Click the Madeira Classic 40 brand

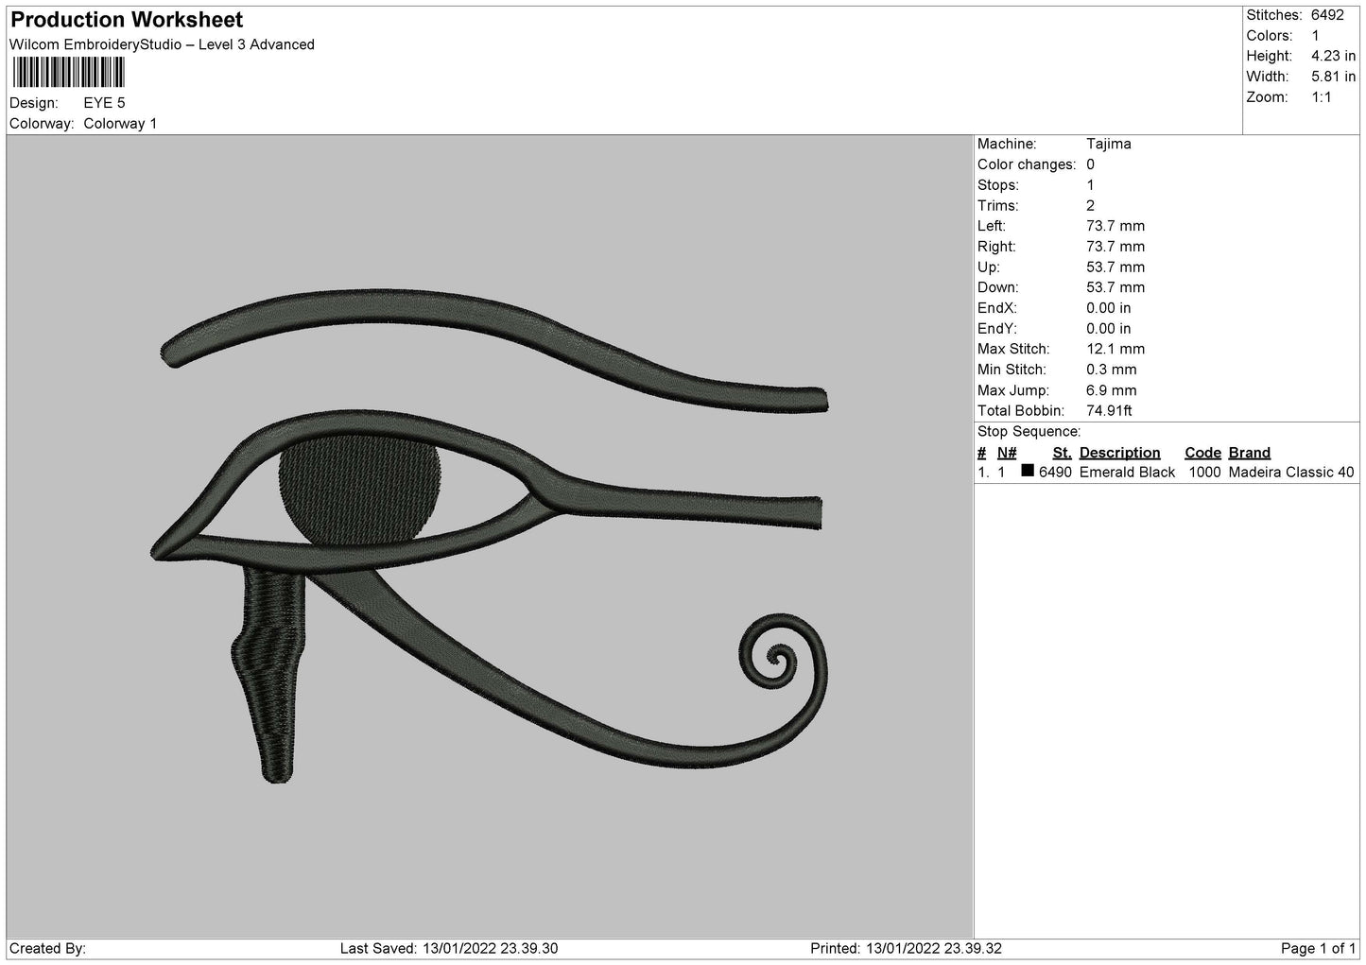[1291, 473]
